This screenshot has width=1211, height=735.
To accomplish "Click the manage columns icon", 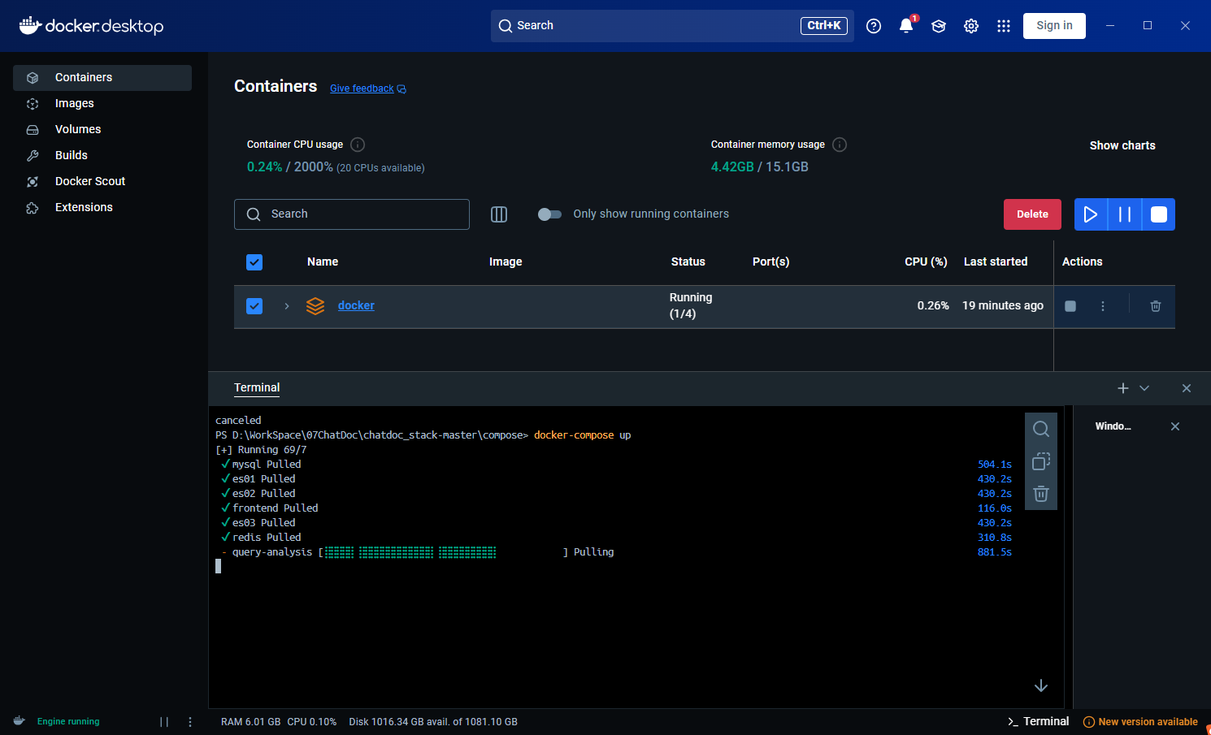I will pos(499,214).
